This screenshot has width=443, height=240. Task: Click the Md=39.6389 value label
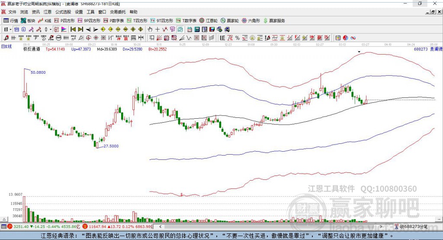click(x=107, y=49)
